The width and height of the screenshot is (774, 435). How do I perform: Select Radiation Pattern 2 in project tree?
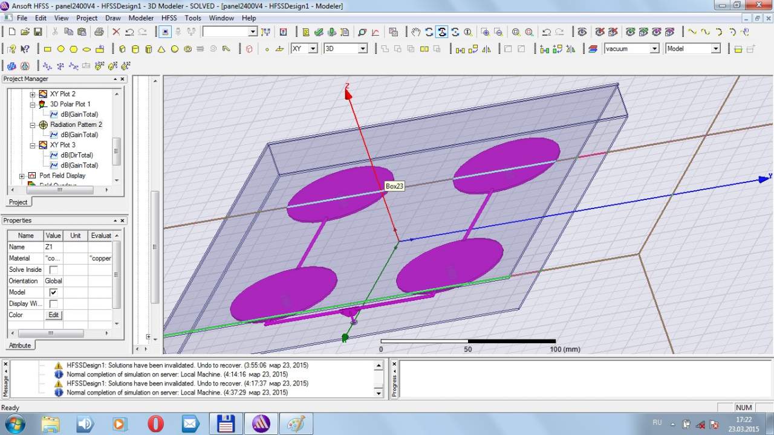click(x=76, y=124)
